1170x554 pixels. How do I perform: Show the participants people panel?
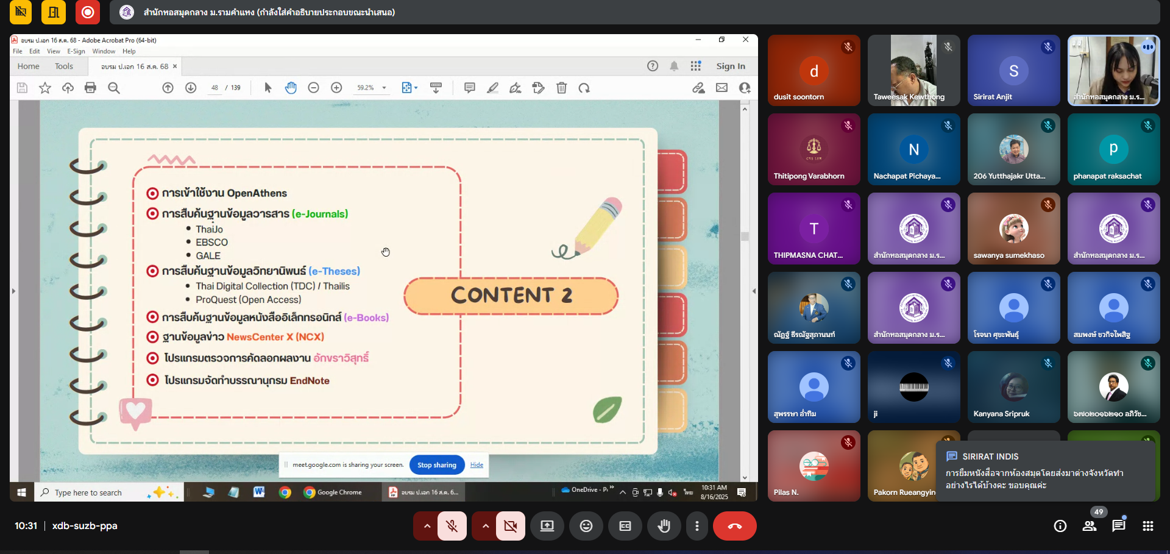click(1090, 526)
